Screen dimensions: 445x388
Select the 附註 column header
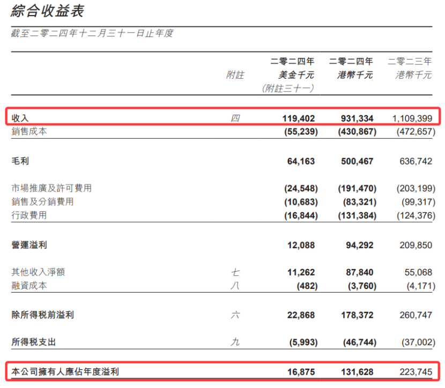235,75
